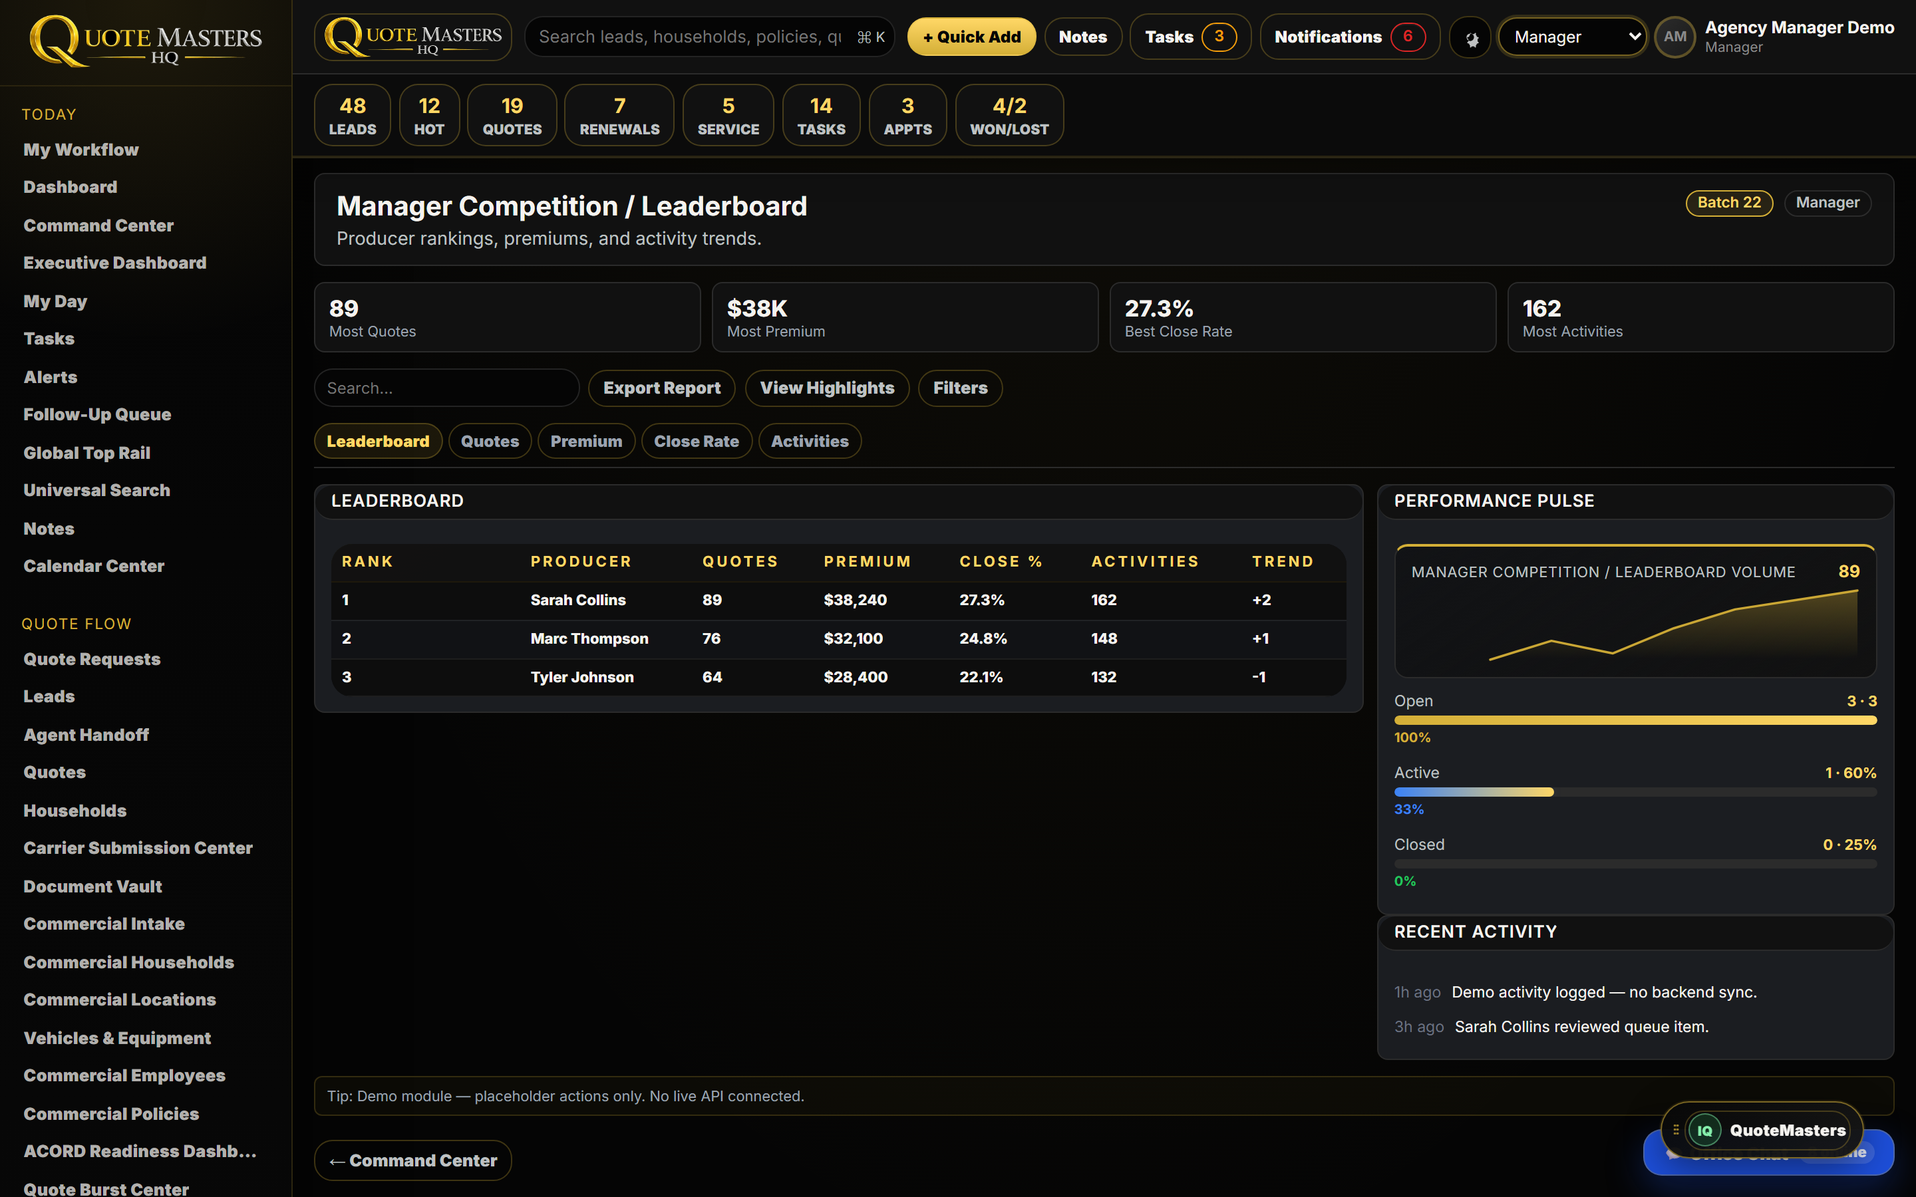Open Quote Requests in sidebar
1916x1197 pixels.
92,660
